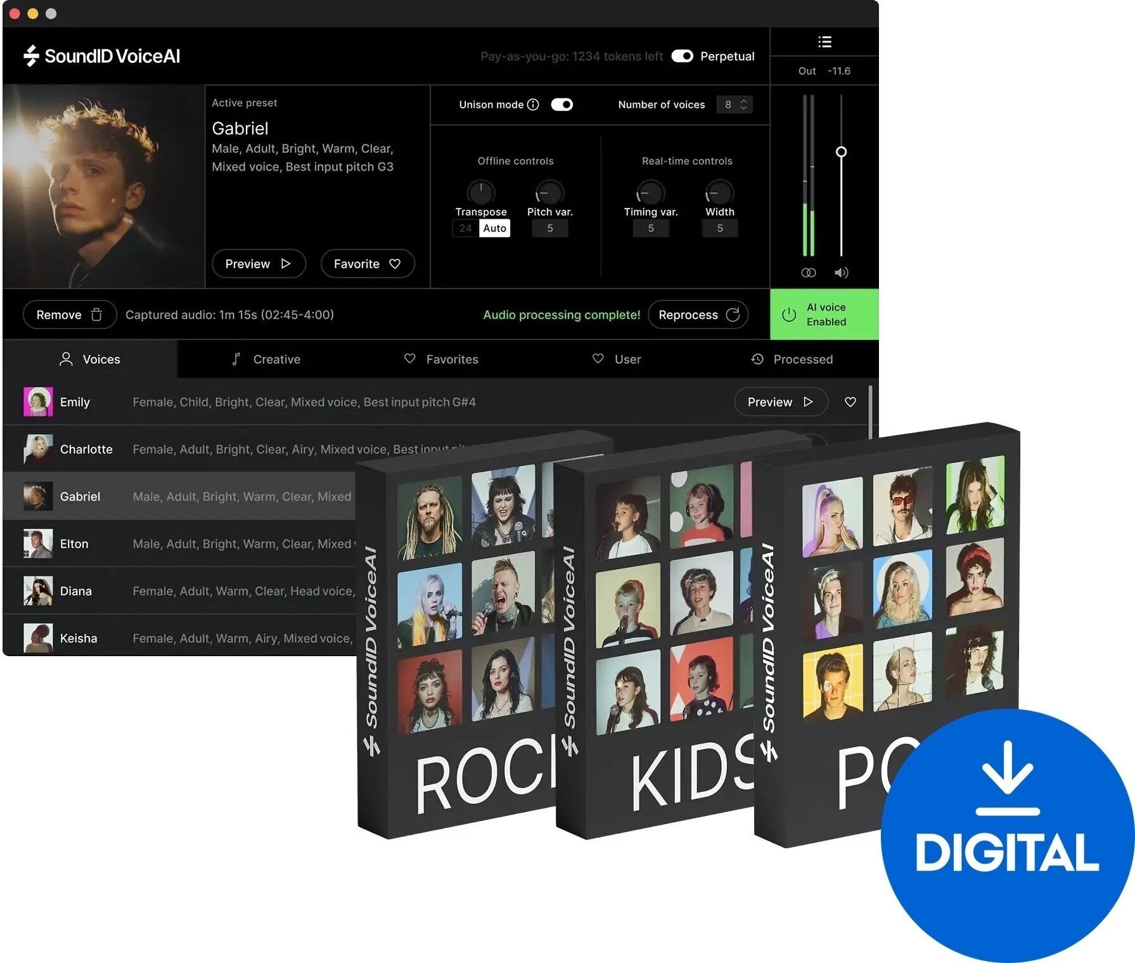1135x963 pixels.
Task: Open the list menu icon above Out
Action: (824, 42)
